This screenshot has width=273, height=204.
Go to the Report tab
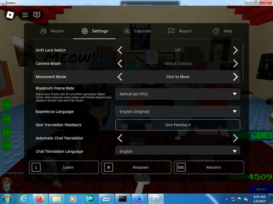(180, 31)
